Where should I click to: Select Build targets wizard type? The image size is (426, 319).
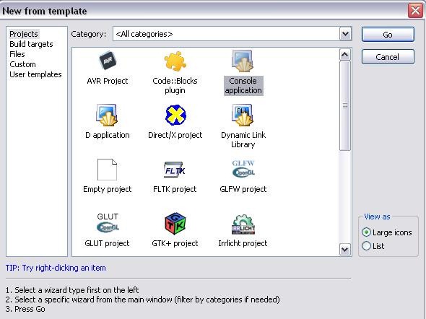click(31, 44)
